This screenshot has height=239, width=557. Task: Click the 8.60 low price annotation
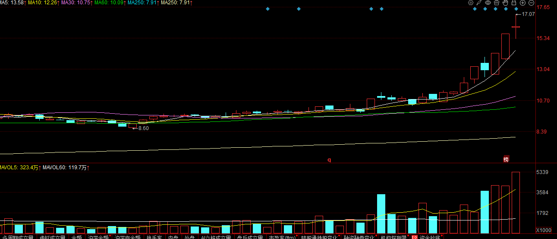pos(143,128)
